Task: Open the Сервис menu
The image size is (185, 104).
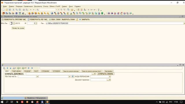Action: coord(64,6)
